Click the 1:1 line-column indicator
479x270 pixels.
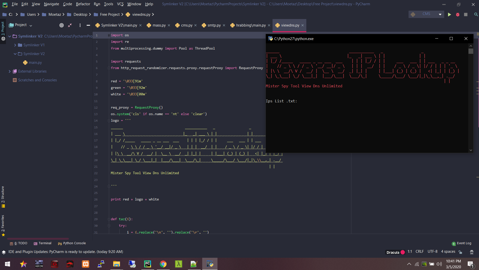tap(410, 252)
